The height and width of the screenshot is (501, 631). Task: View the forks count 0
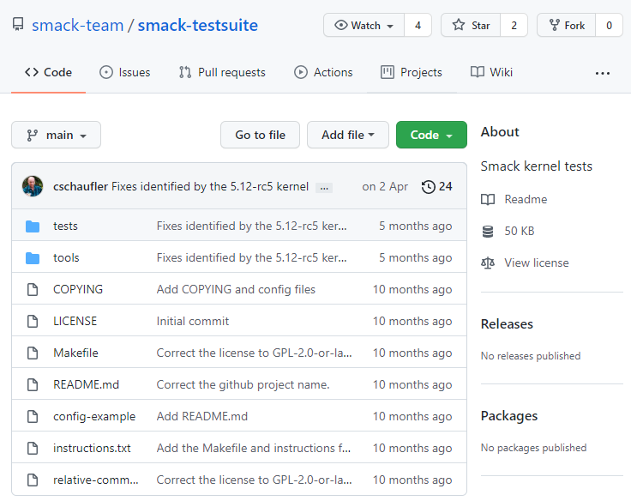(x=609, y=25)
